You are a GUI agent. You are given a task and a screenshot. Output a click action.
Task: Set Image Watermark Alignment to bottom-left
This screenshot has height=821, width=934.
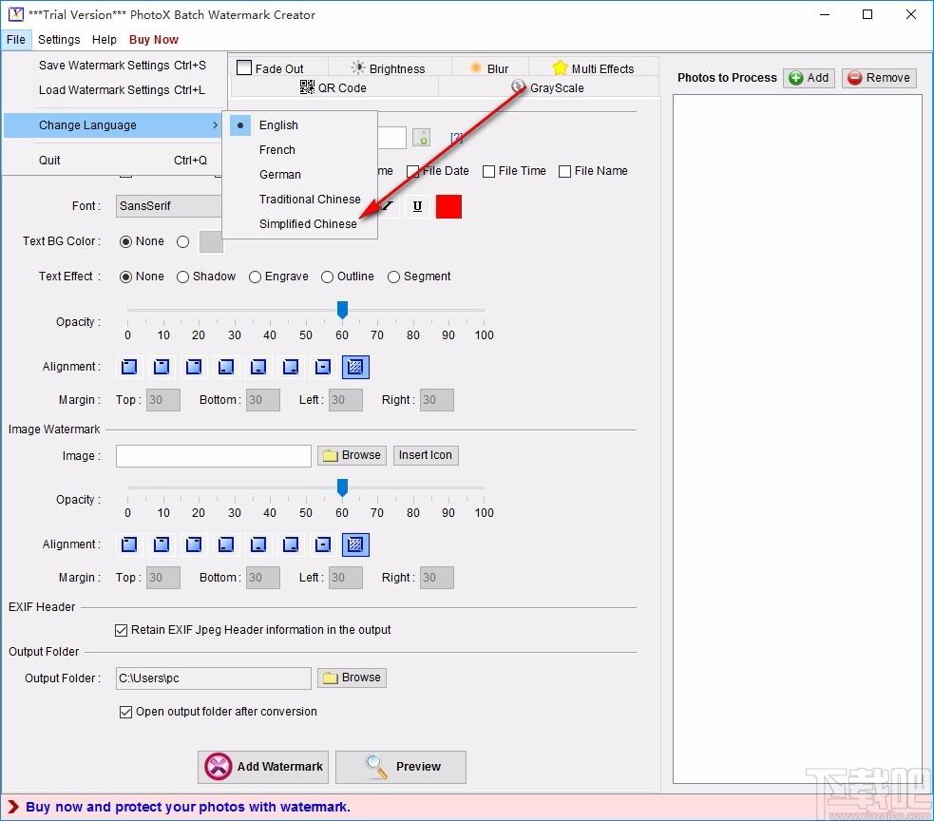(226, 544)
